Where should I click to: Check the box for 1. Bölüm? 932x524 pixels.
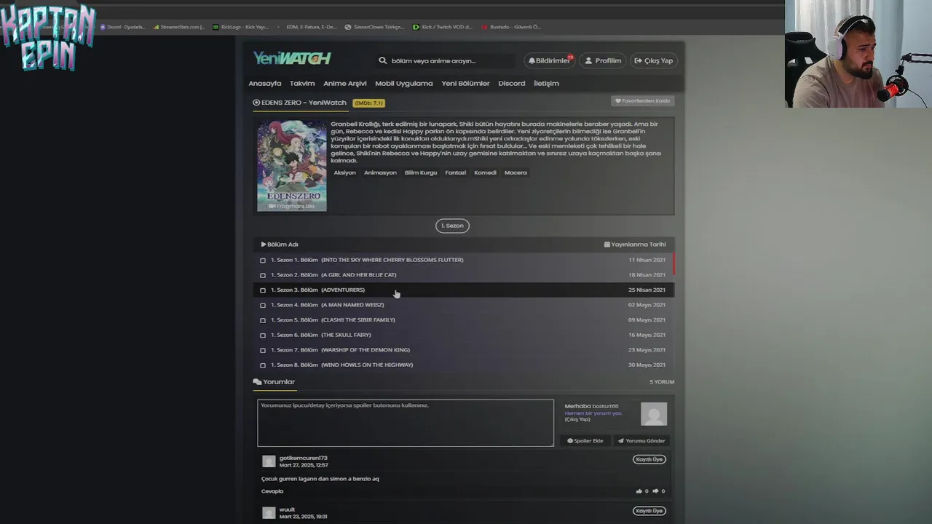(x=263, y=261)
